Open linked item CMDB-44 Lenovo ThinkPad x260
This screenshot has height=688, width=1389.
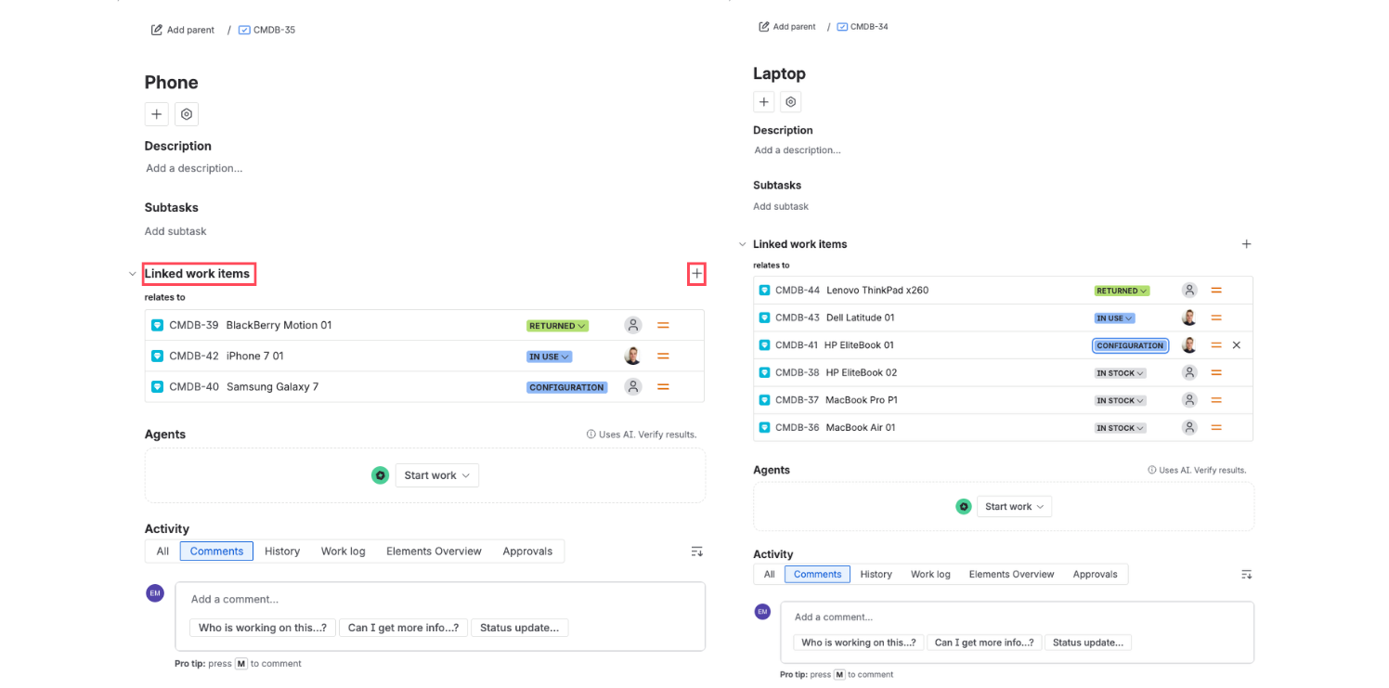click(x=851, y=291)
